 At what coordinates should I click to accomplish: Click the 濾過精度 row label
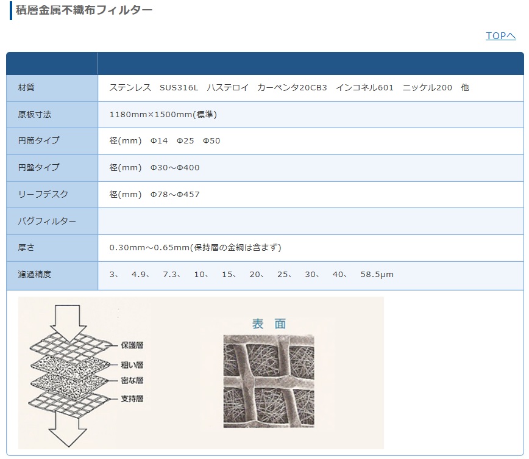34,274
